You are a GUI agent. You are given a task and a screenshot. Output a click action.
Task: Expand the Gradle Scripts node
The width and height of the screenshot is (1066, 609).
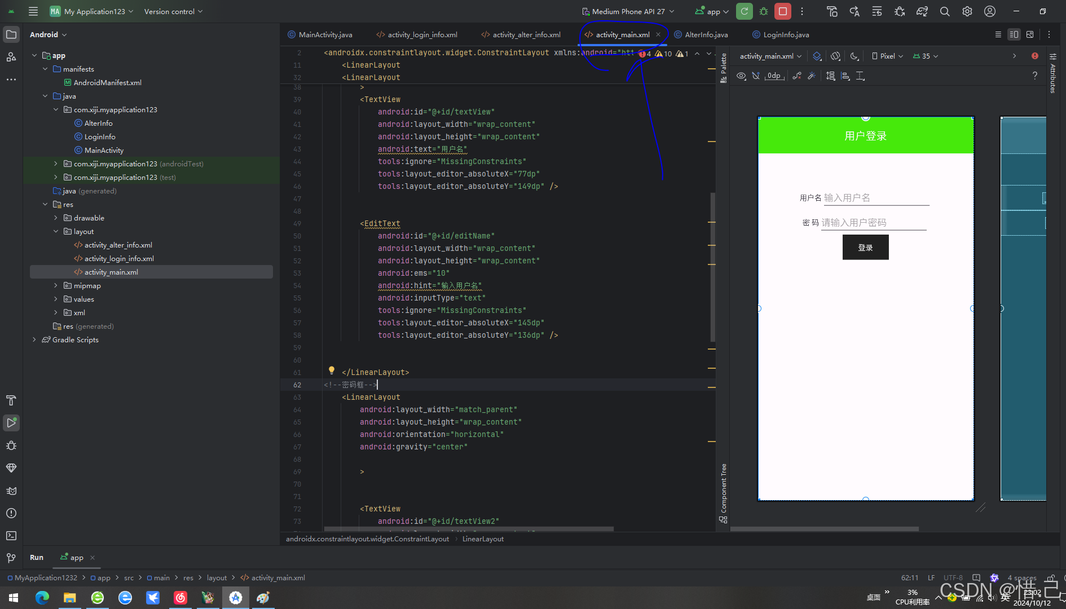click(x=34, y=339)
